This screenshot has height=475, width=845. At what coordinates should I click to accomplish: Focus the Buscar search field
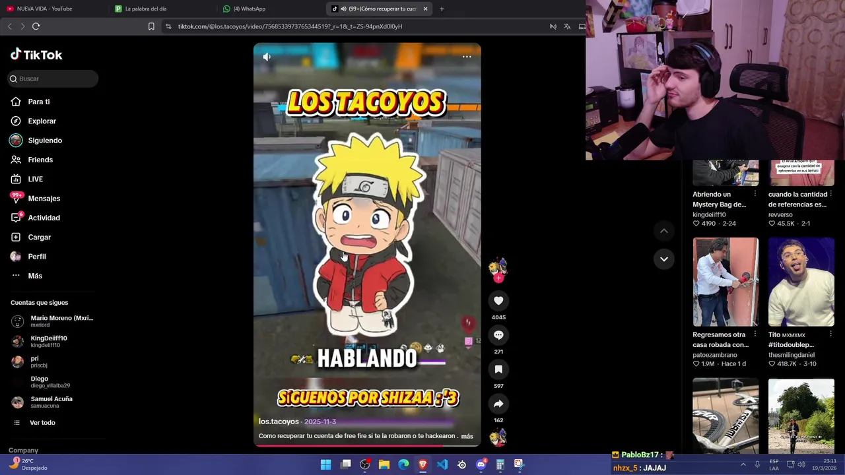pyautogui.click(x=53, y=79)
